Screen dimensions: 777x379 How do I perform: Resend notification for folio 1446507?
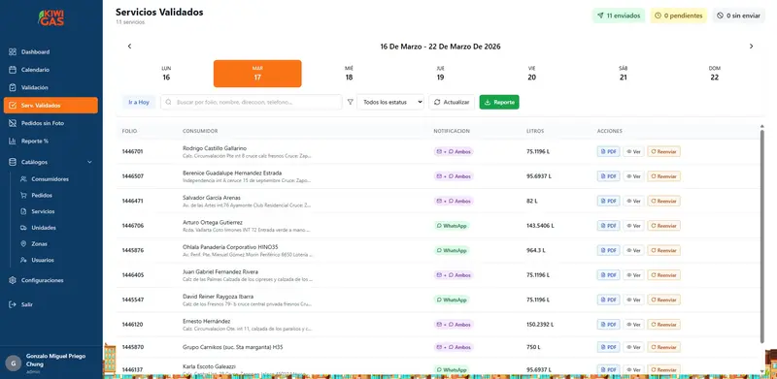tap(663, 176)
